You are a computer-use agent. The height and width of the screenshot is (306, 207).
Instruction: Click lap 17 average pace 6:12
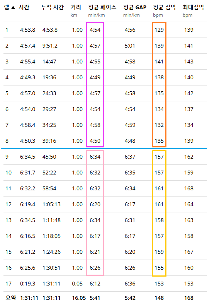click(95, 284)
